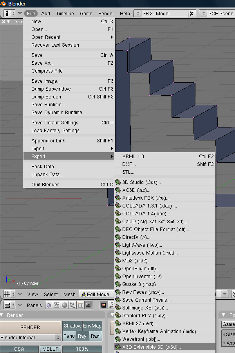Click the SCE:Scene name field

[221, 13]
